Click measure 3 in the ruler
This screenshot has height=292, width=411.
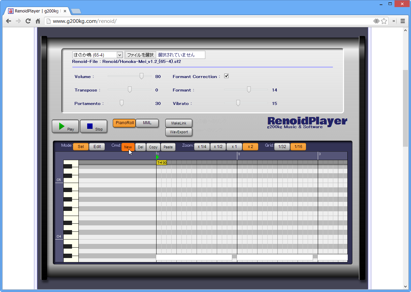[319, 154]
